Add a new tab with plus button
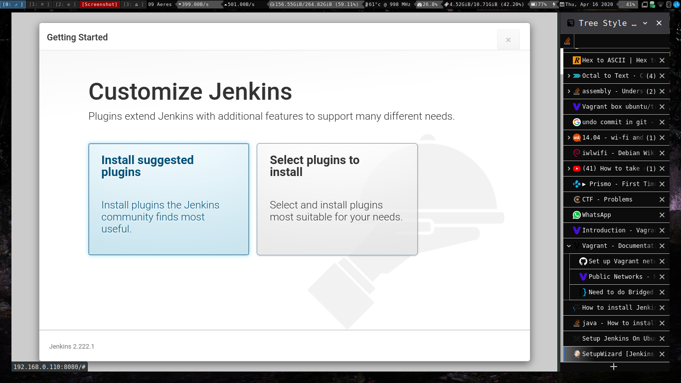 (614, 367)
